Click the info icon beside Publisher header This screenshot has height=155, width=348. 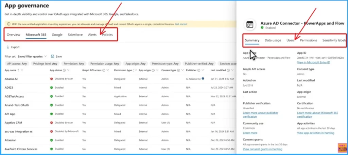click(x=199, y=70)
